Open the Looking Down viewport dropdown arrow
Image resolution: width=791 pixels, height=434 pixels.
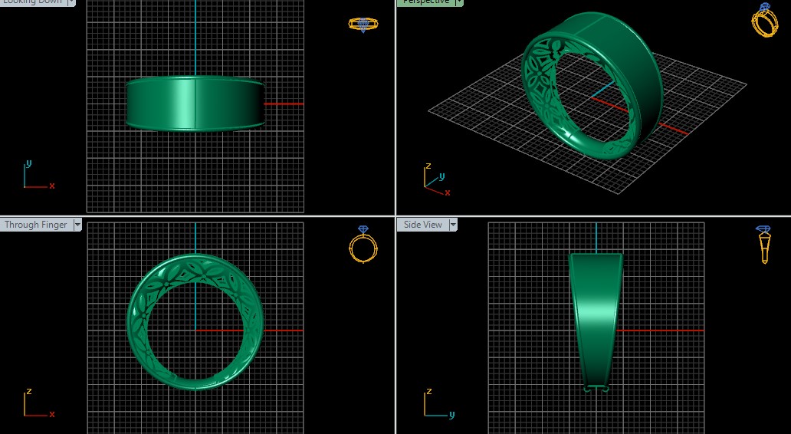[x=71, y=2]
